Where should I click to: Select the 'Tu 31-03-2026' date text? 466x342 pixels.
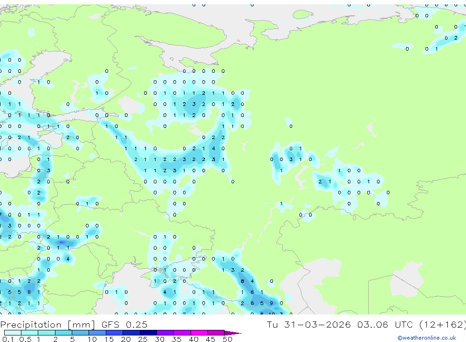[x=308, y=324]
